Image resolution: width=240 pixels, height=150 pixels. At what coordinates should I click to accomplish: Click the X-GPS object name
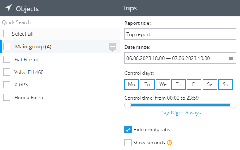click(21, 85)
